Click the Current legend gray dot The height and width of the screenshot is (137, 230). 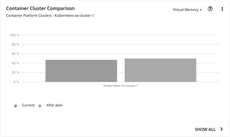point(15,106)
